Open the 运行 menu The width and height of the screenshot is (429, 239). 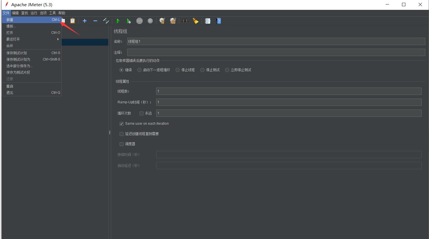pyautogui.click(x=34, y=13)
